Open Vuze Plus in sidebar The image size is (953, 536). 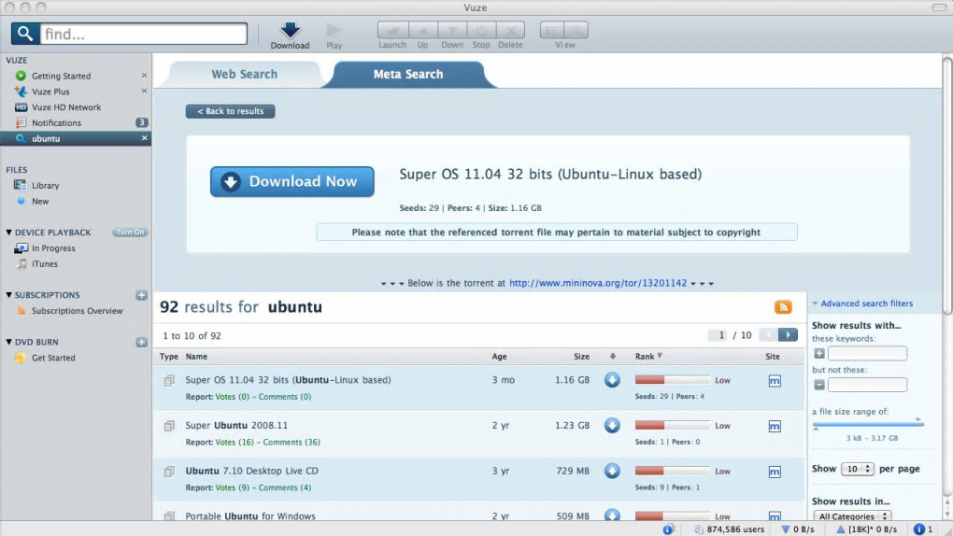tap(50, 92)
